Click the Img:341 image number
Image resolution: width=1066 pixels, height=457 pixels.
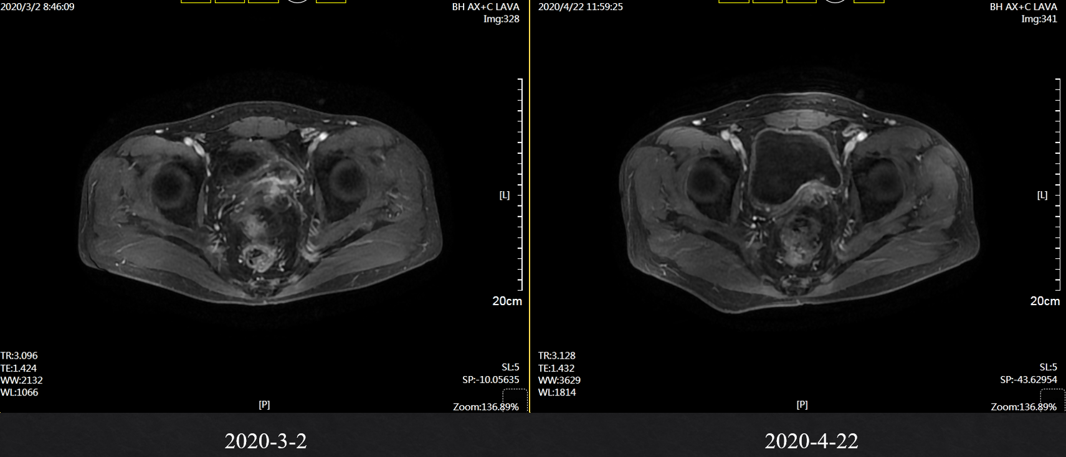pyautogui.click(x=1039, y=19)
